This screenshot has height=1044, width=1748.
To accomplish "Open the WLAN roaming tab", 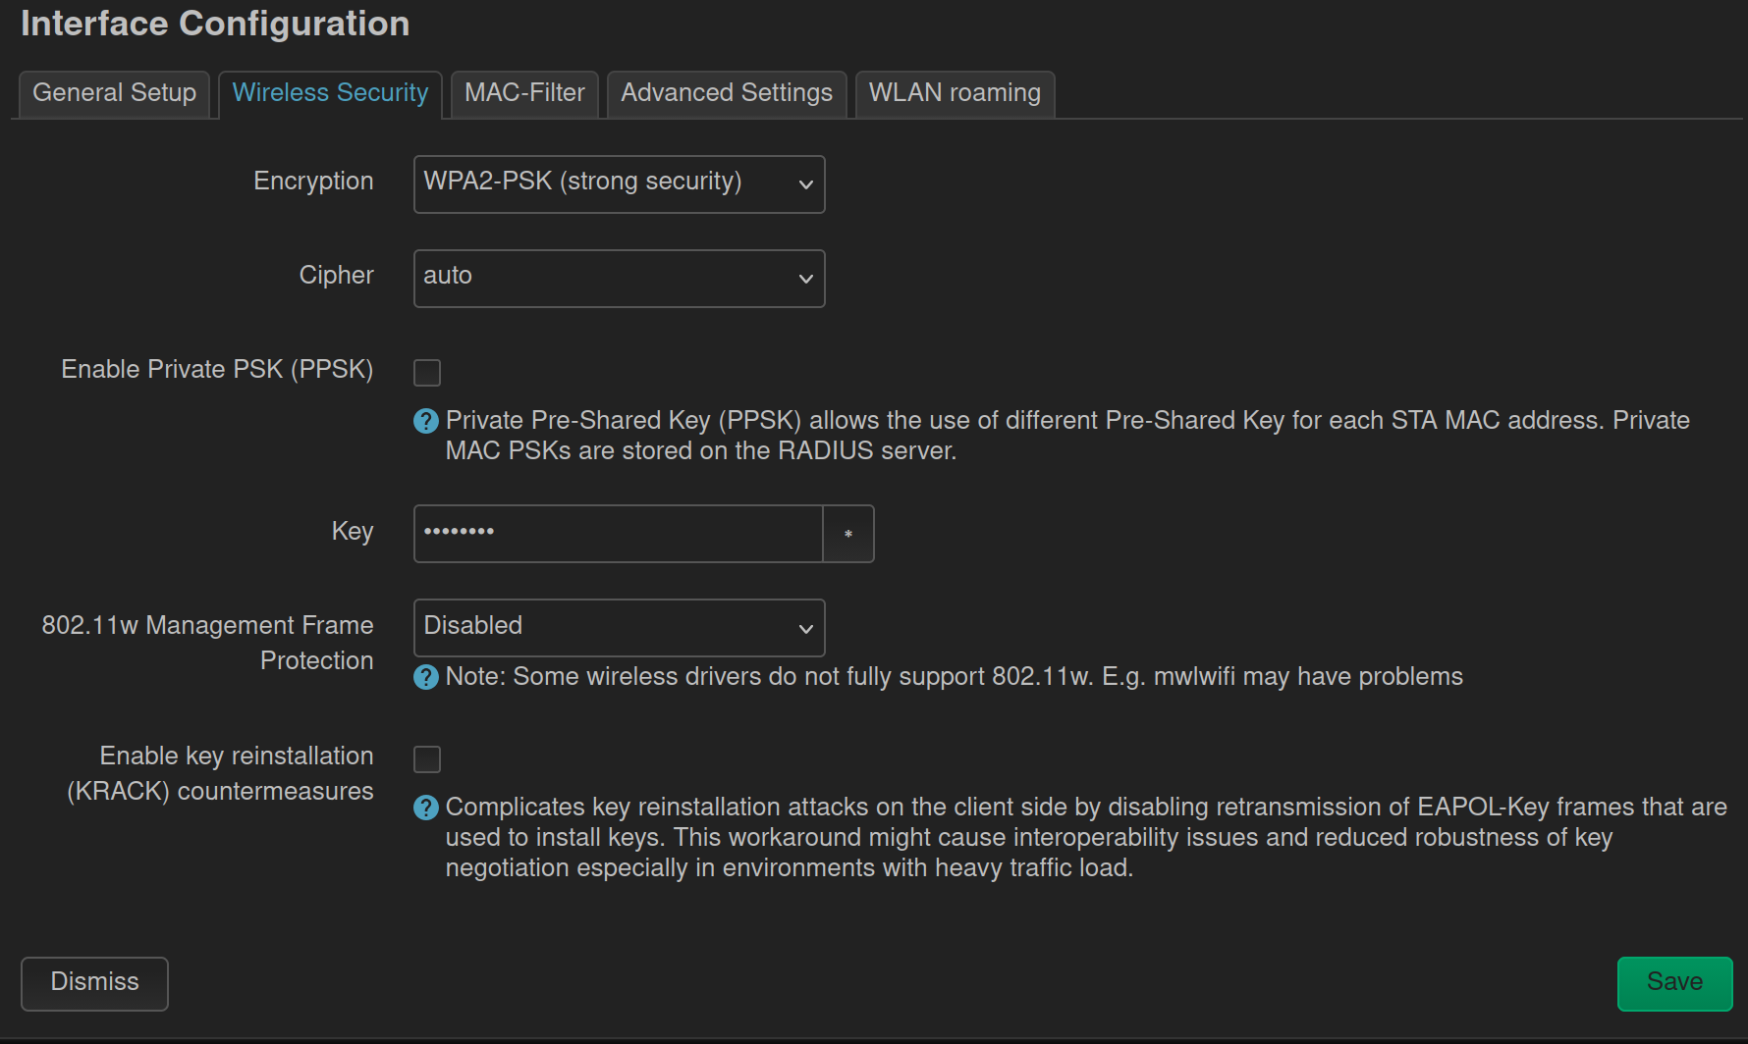I will (x=955, y=93).
